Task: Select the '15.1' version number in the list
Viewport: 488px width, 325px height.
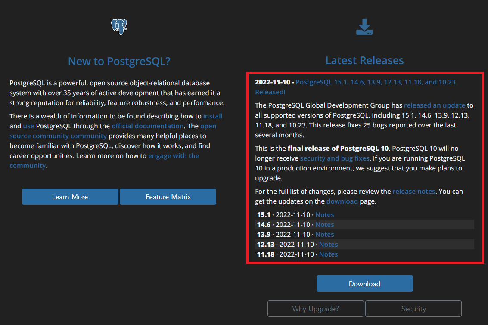Action: (264, 215)
